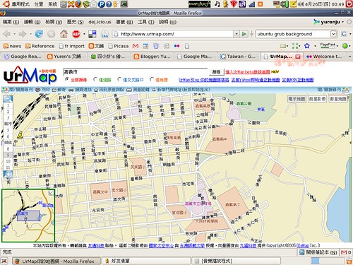This screenshot has width=353, height=265.
Task: Toggle the right 開/關搜尋列 search bar switch
Action: (333, 90)
